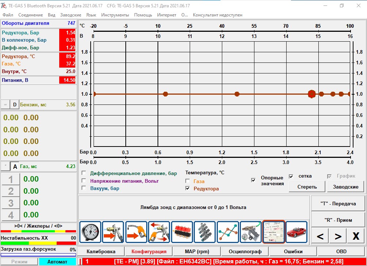The width and height of the screenshot is (367, 266).
Task: Click Питания, В value 14.50
Action: click(68, 80)
